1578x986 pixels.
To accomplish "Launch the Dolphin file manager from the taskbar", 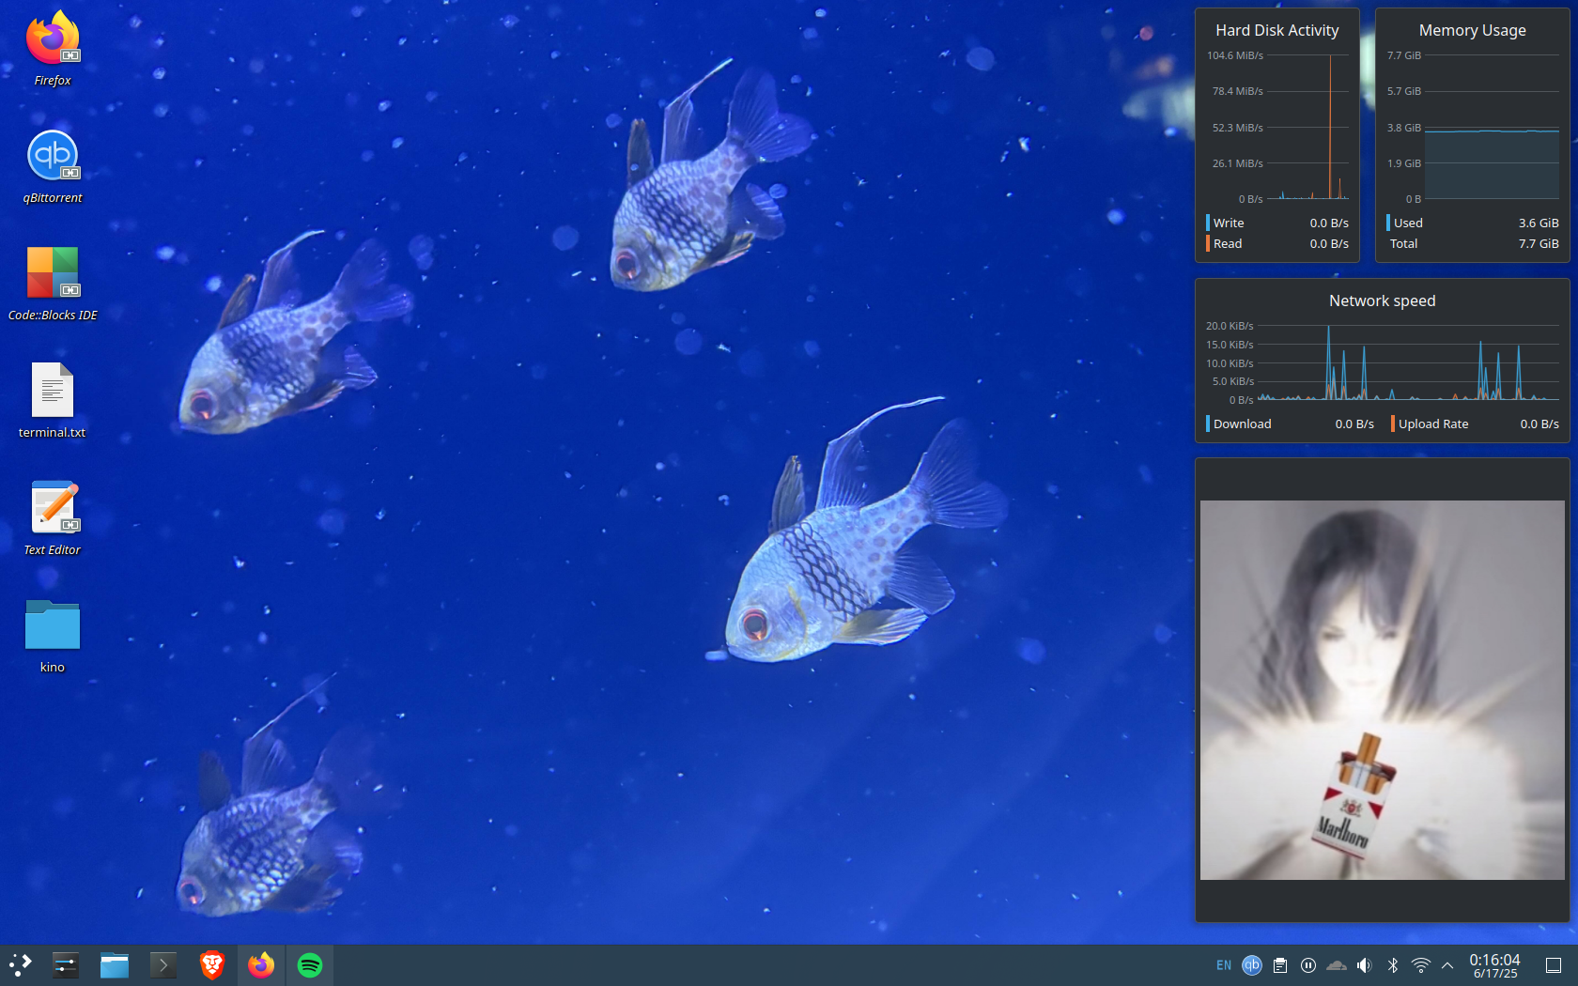I will (115, 964).
